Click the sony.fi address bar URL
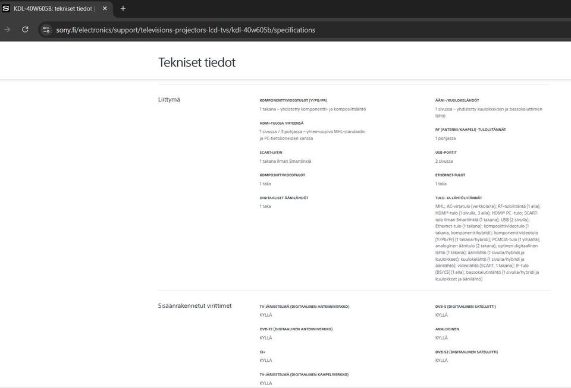The height and width of the screenshot is (388, 571). (x=186, y=30)
